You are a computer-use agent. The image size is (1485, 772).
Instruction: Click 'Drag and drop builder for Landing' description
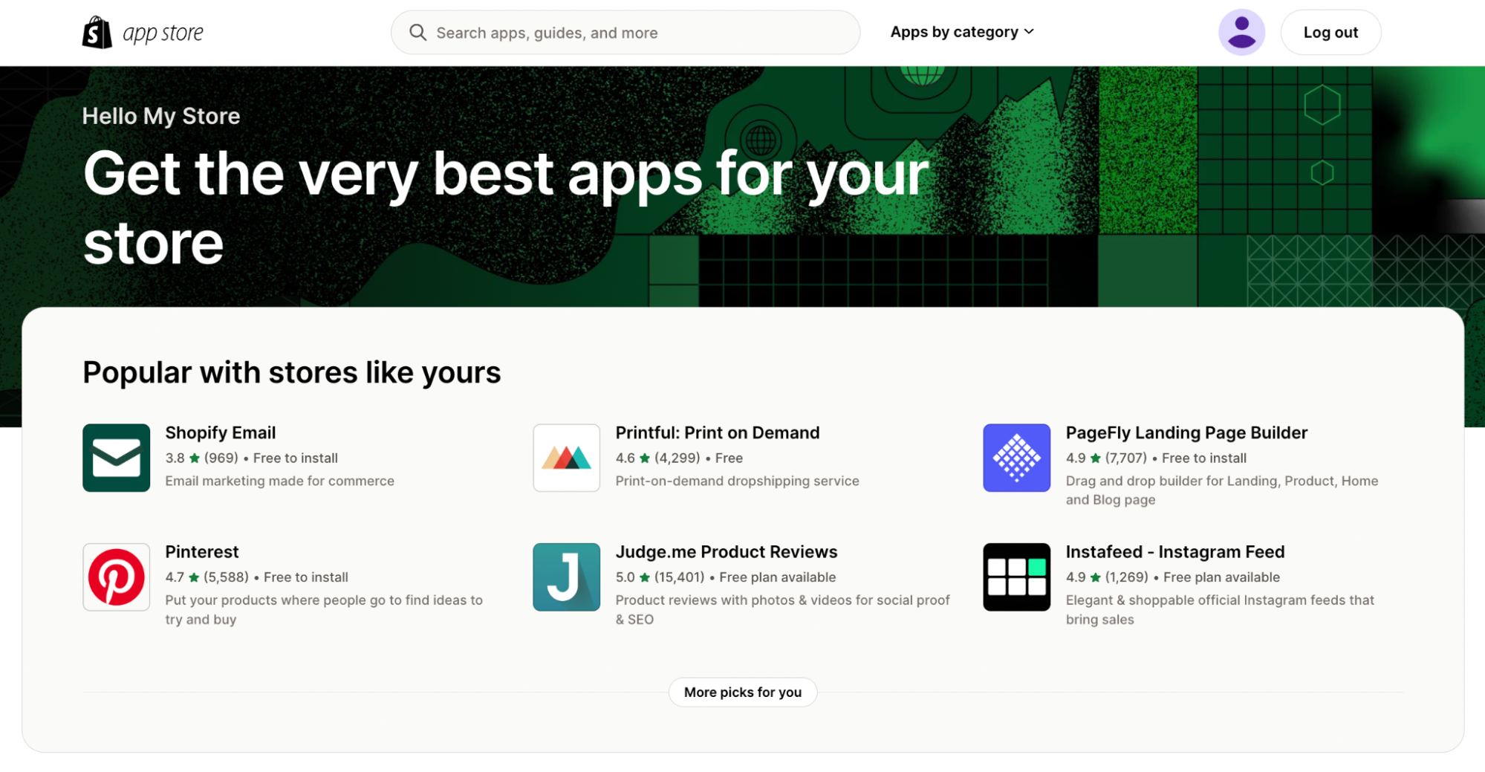click(x=1222, y=490)
